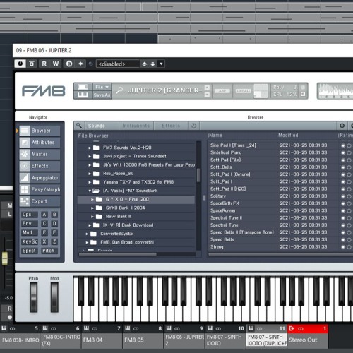Click the KeySc button in Expert section
Image resolution: width=353 pixels, height=353 pixels.
point(30,241)
